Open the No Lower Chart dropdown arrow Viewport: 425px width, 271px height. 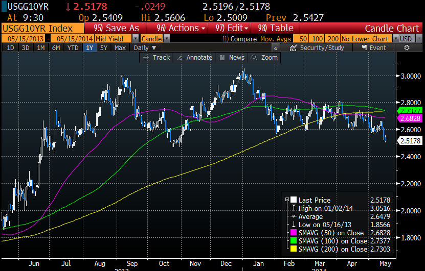click(395, 39)
